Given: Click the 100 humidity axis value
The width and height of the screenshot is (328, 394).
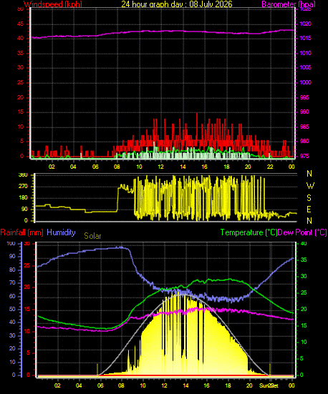Looking at the screenshot, I should (11, 244).
